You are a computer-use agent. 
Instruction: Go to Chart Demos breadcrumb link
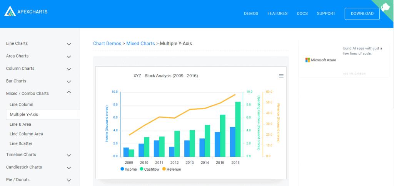coord(107,44)
